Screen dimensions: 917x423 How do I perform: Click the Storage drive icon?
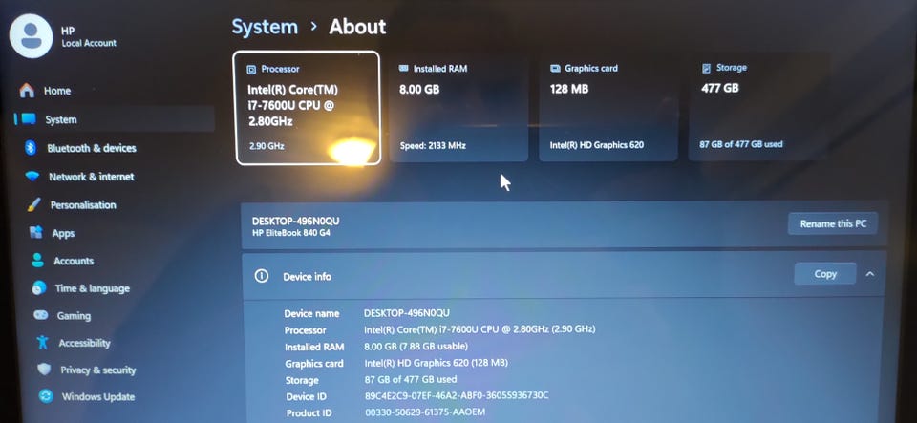[707, 69]
